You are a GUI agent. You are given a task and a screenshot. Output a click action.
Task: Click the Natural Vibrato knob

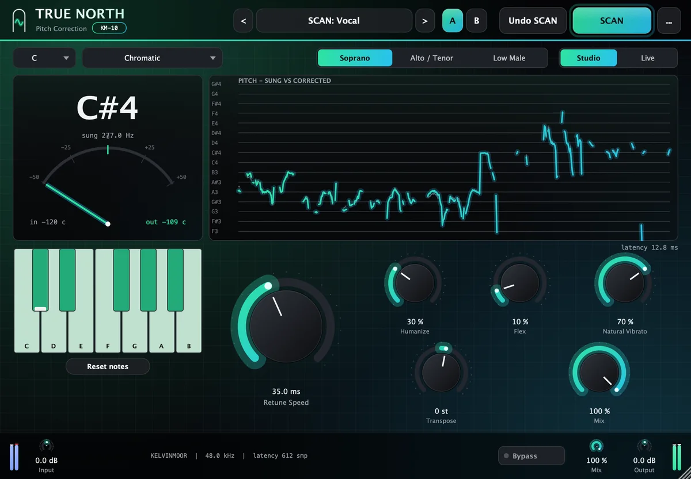(x=625, y=283)
